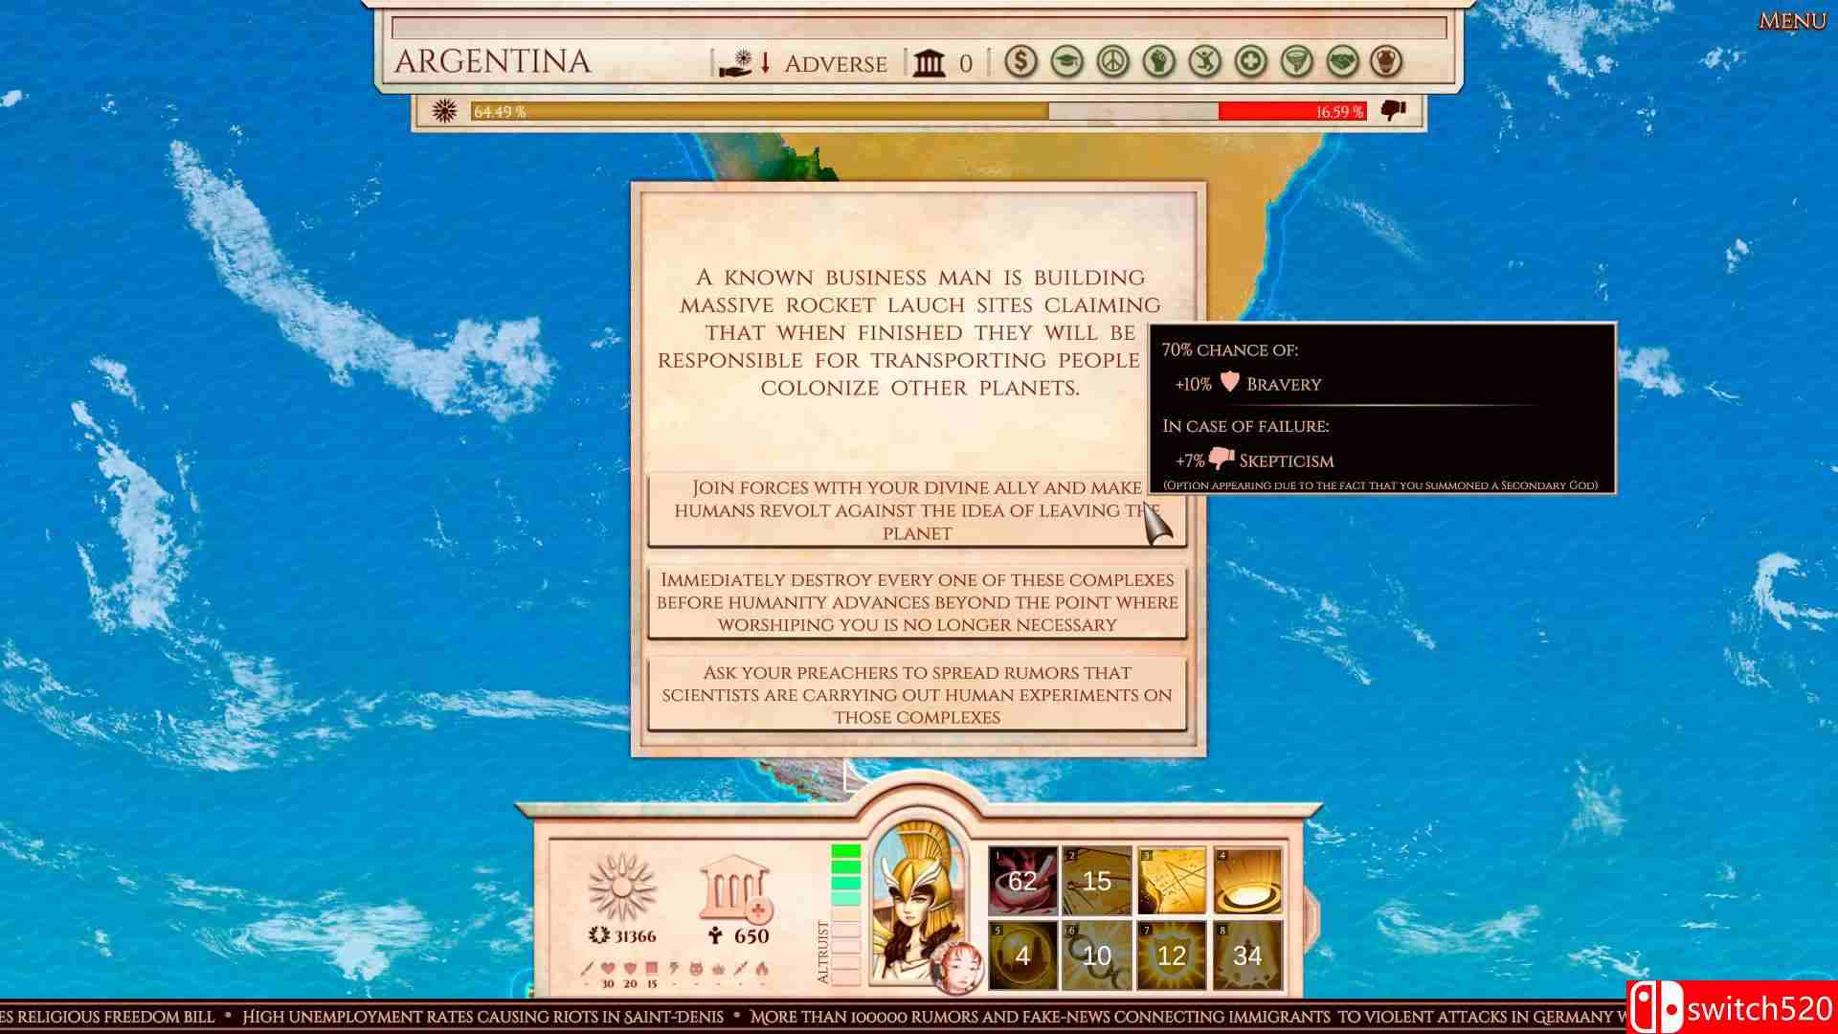1838x1034 pixels.
Task: Click the secondary god small portrait
Action: (957, 967)
